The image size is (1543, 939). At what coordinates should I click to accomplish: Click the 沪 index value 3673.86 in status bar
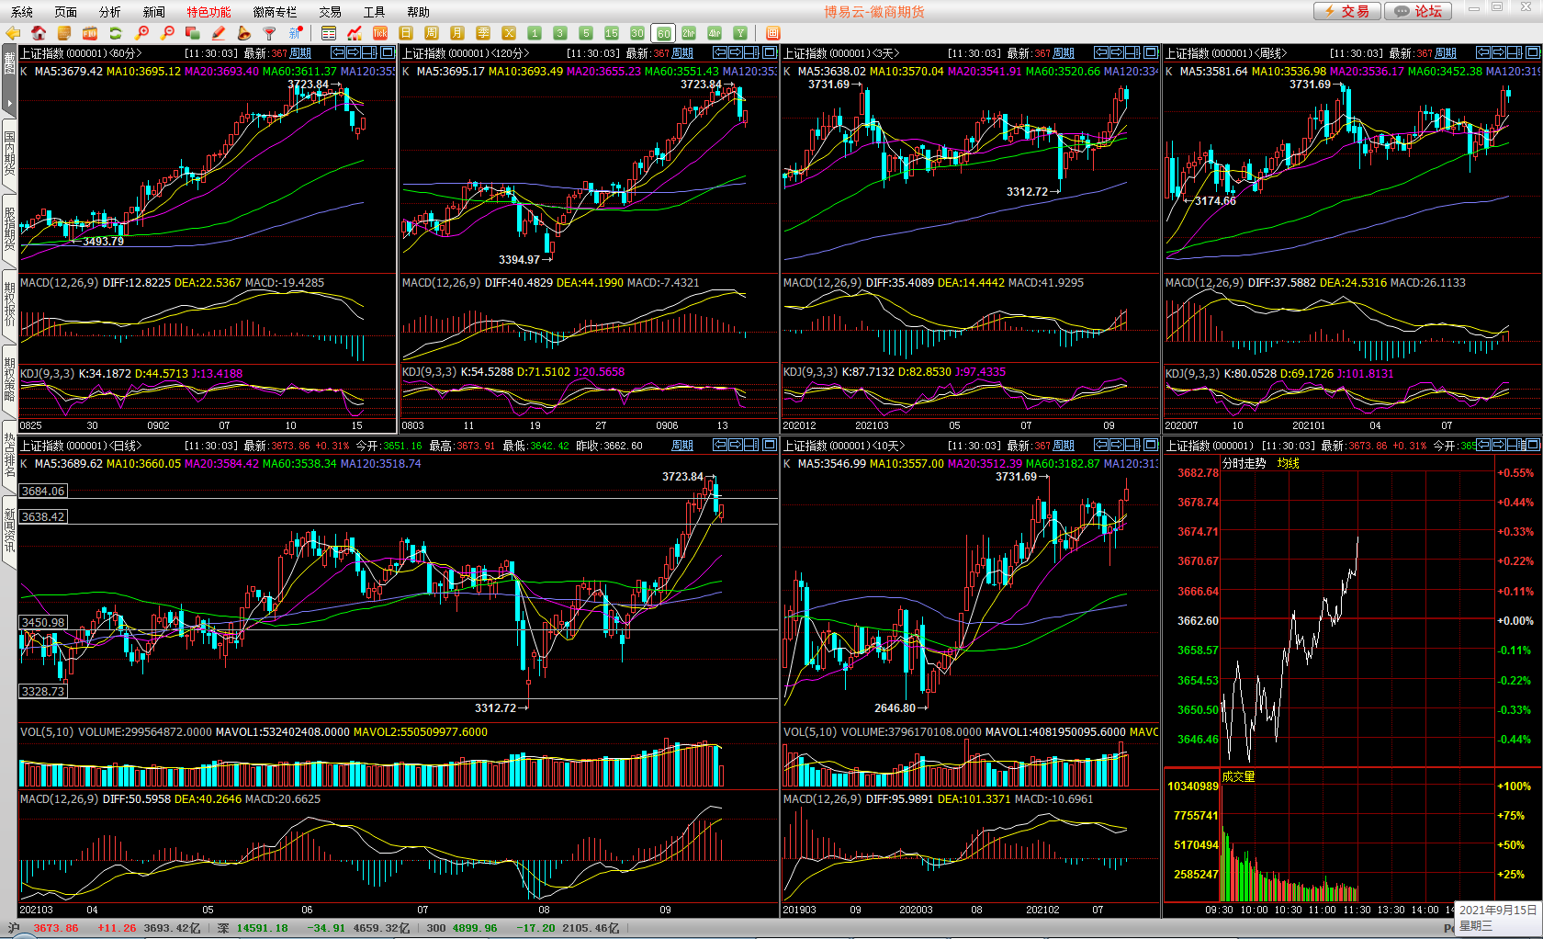tap(56, 928)
